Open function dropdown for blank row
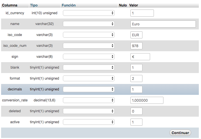This screenshot has height=139, width=201. coord(89,68)
